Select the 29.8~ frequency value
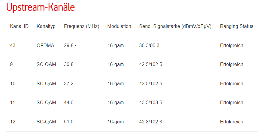275x139 pixels. coord(70,46)
